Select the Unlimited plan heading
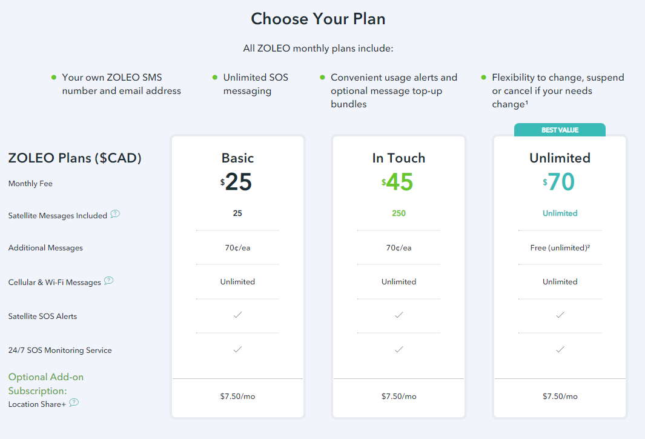Viewport: 645px width, 439px height. point(560,158)
